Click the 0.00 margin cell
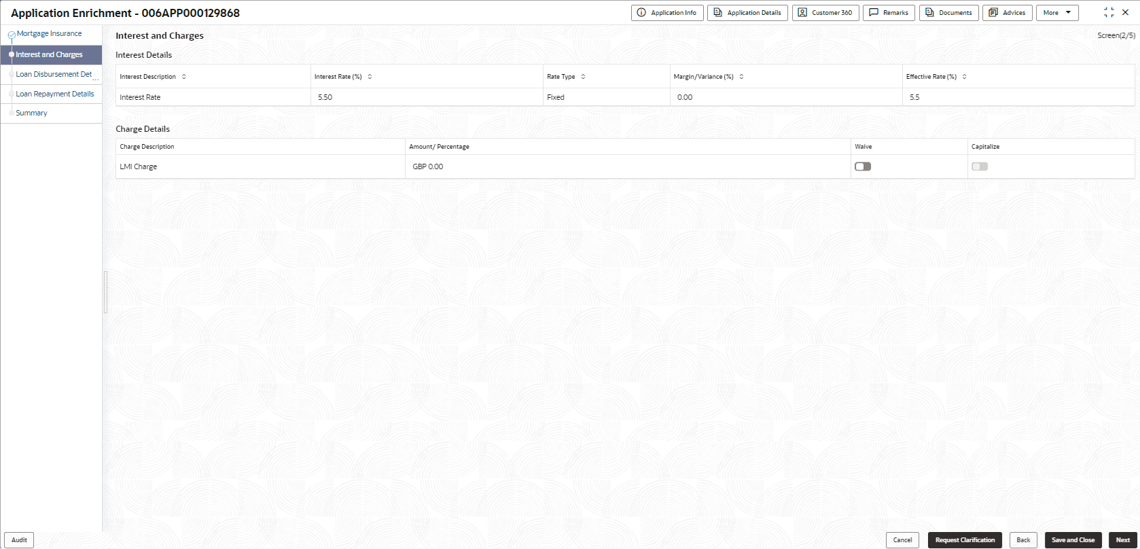Image resolution: width=1140 pixels, height=549 pixels. pos(786,97)
